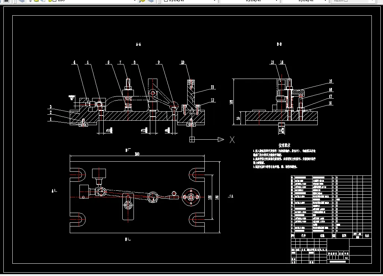Viewport: 383px width, 276px height.
Task: Click the 代号 column header in parts list
Action: pyautogui.click(x=303, y=236)
